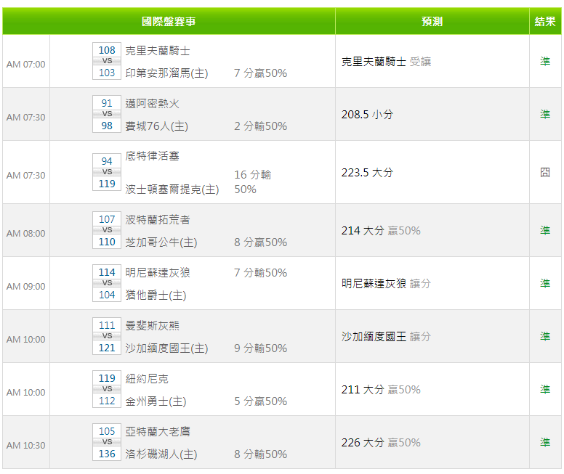564x474 pixels.
Task: Click the 囧 result mark
Action: 545,172
